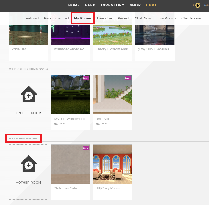Click the occupancy icon under IMVU in Wonderland
Image resolution: width=209 pixels, height=205 pixels.
click(55, 124)
